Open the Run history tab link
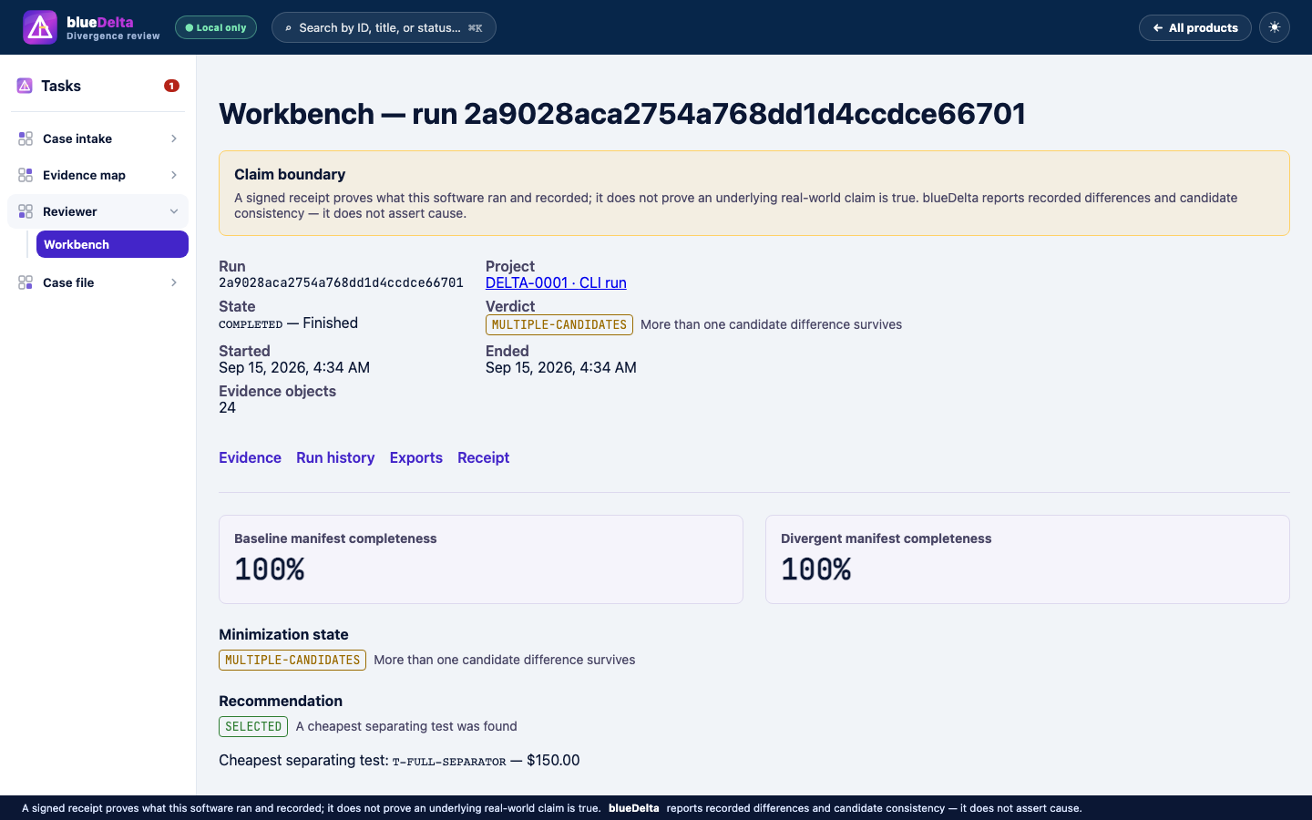Screen dimensions: 1312x820 point(335,457)
